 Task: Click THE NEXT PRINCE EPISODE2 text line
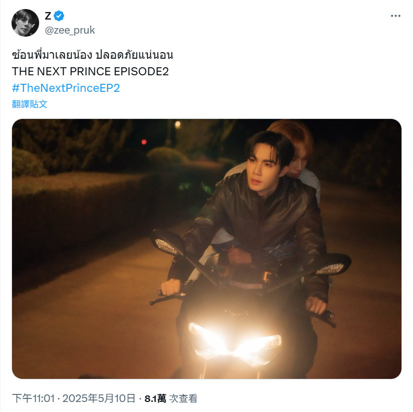(x=90, y=71)
